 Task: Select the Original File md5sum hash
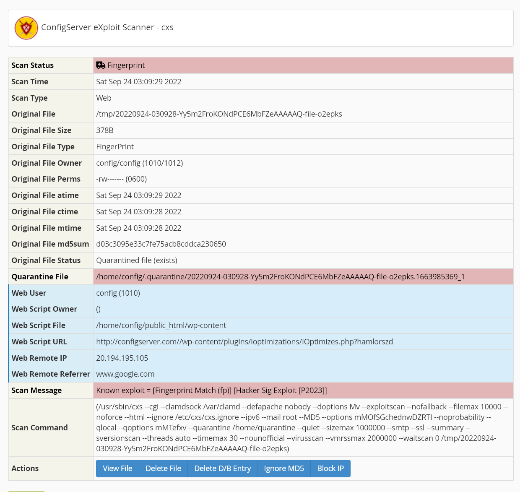161,244
